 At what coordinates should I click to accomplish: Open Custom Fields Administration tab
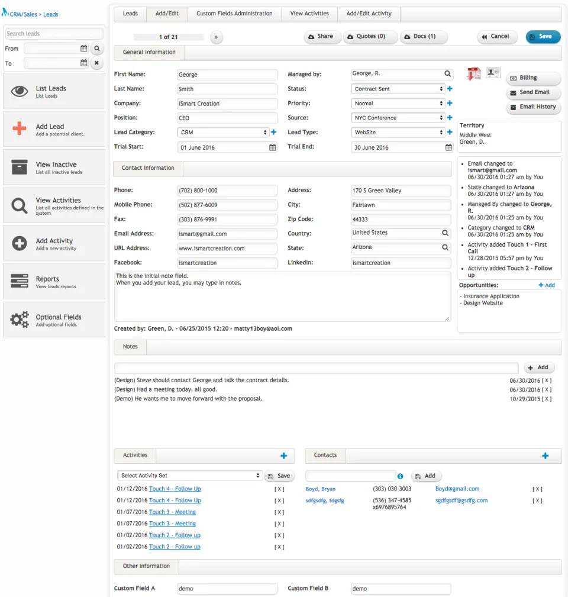pos(234,14)
